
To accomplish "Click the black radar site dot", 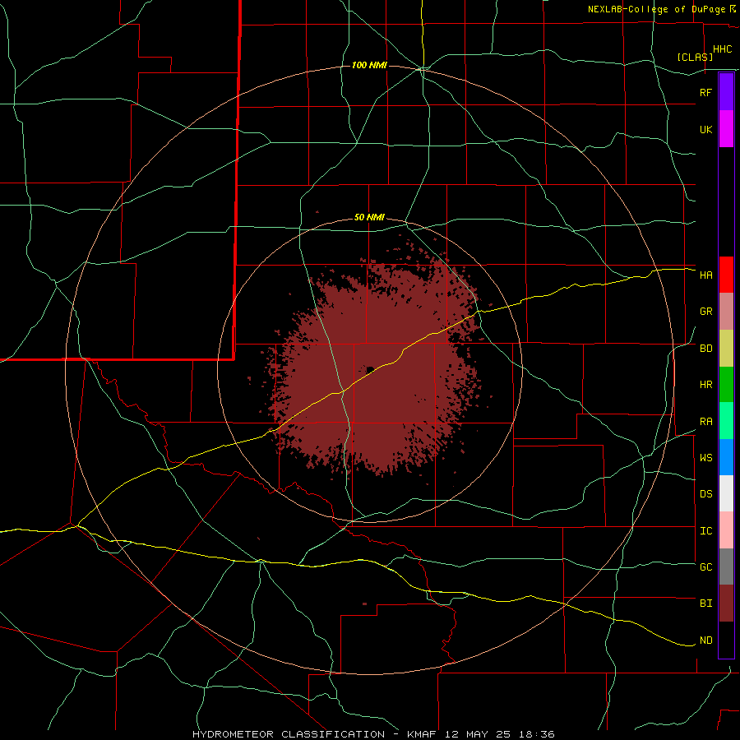I will [371, 369].
